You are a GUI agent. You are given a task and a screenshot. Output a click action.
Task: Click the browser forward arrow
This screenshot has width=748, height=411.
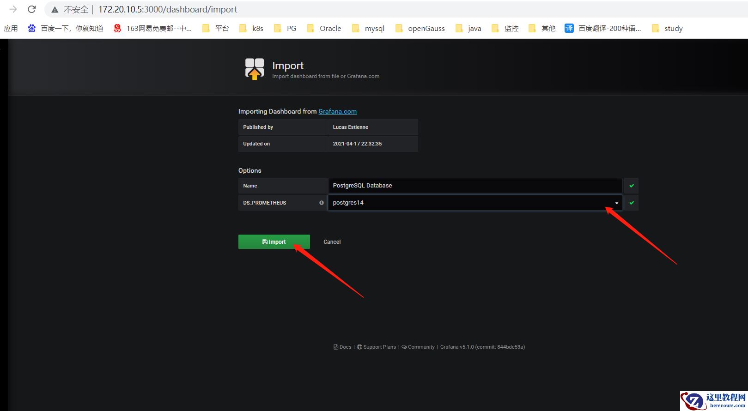(13, 9)
